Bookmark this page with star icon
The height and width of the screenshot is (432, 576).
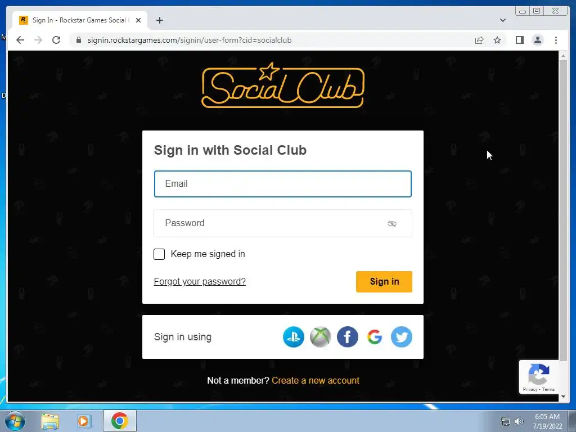coord(497,40)
